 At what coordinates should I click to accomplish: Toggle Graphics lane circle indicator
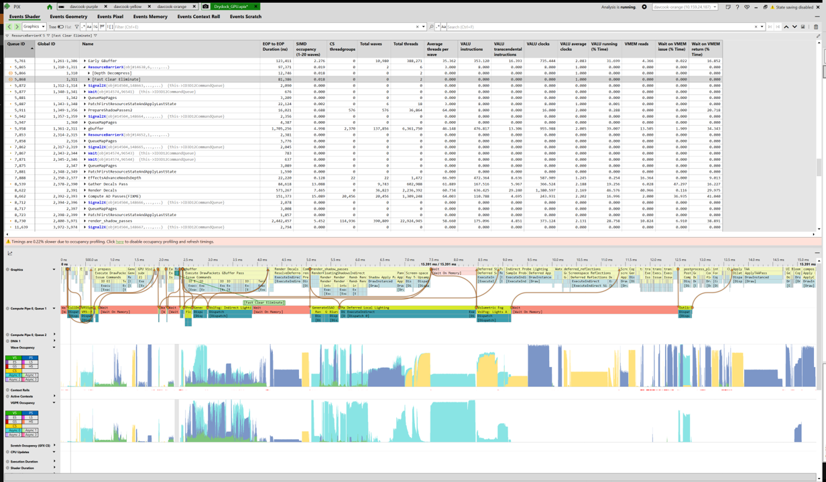[7, 270]
